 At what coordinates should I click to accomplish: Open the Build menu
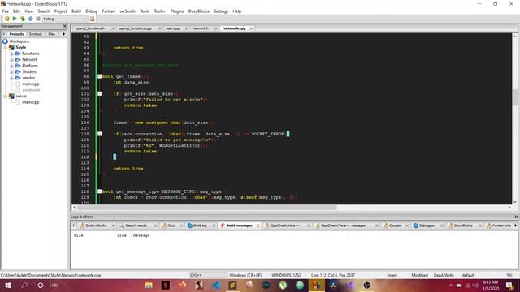tap(76, 11)
